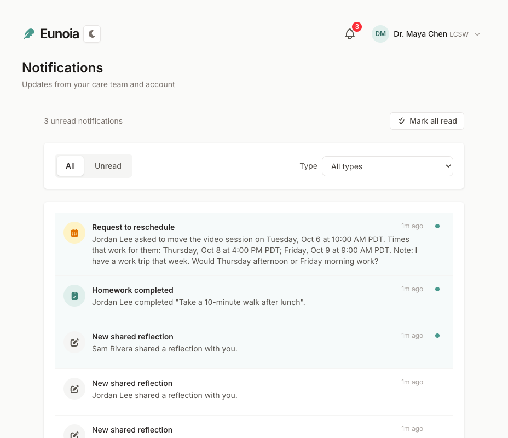The height and width of the screenshot is (438, 508).
Task: Click 'Sam Rivera shared a reflection with you.'
Action: (x=165, y=349)
